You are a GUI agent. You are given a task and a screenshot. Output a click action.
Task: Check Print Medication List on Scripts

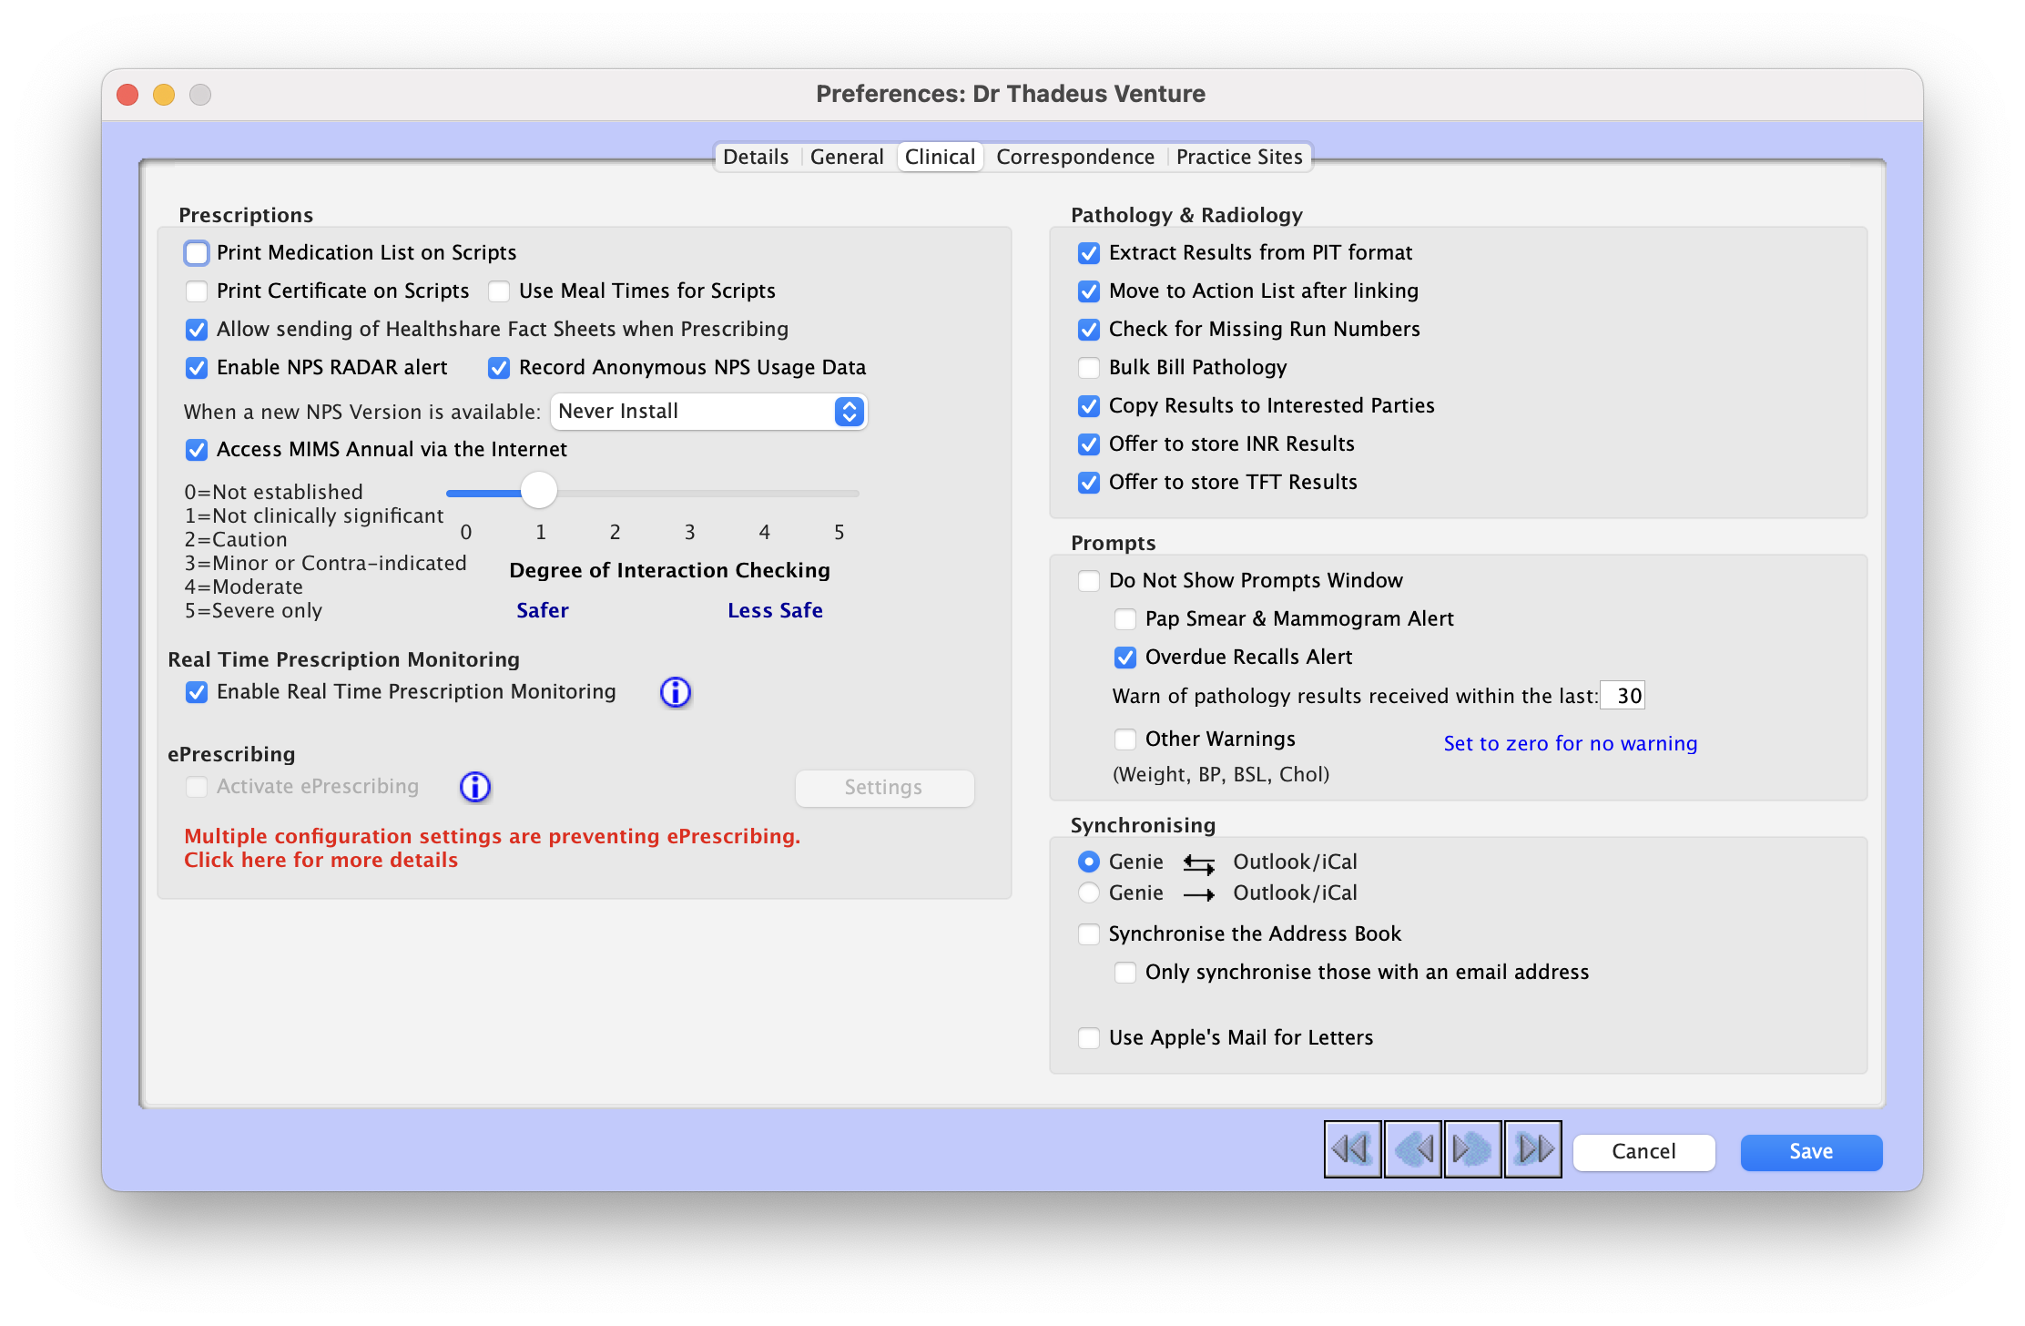pyautogui.click(x=197, y=252)
